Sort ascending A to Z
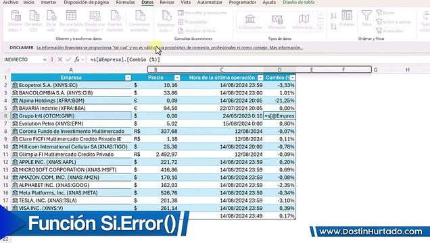Image resolution: width=430 pixels, height=243 pixels. [x=334, y=16]
